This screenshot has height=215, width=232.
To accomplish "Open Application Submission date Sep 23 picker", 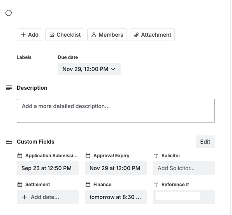I will click(x=47, y=168).
